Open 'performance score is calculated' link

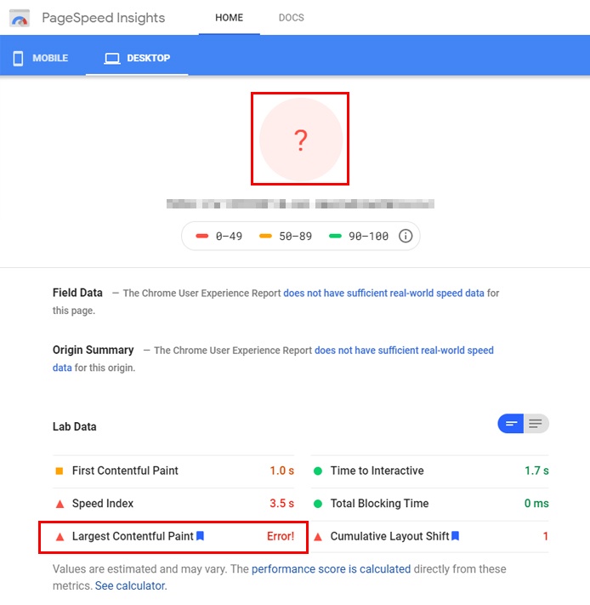click(x=331, y=568)
